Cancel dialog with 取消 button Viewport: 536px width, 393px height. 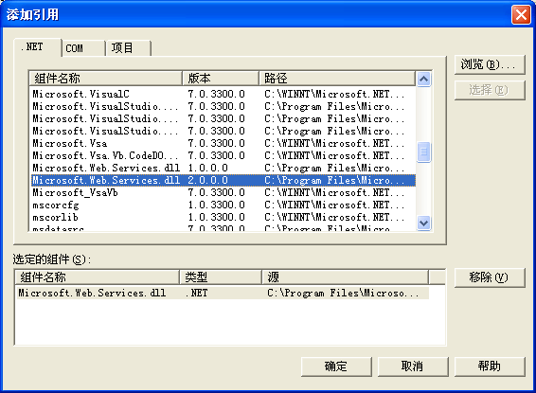coord(413,366)
